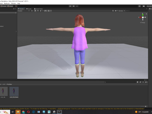Screen dimensions: 152x114
Task: Advance one frame with the Step button
Action: pyautogui.click(x=77, y=6)
